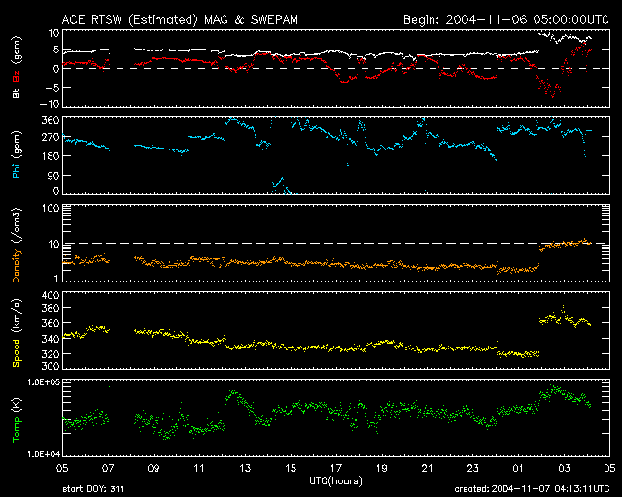This screenshot has width=622, height=497.
Task: Click the 13 hour tick label
Action: [246, 468]
